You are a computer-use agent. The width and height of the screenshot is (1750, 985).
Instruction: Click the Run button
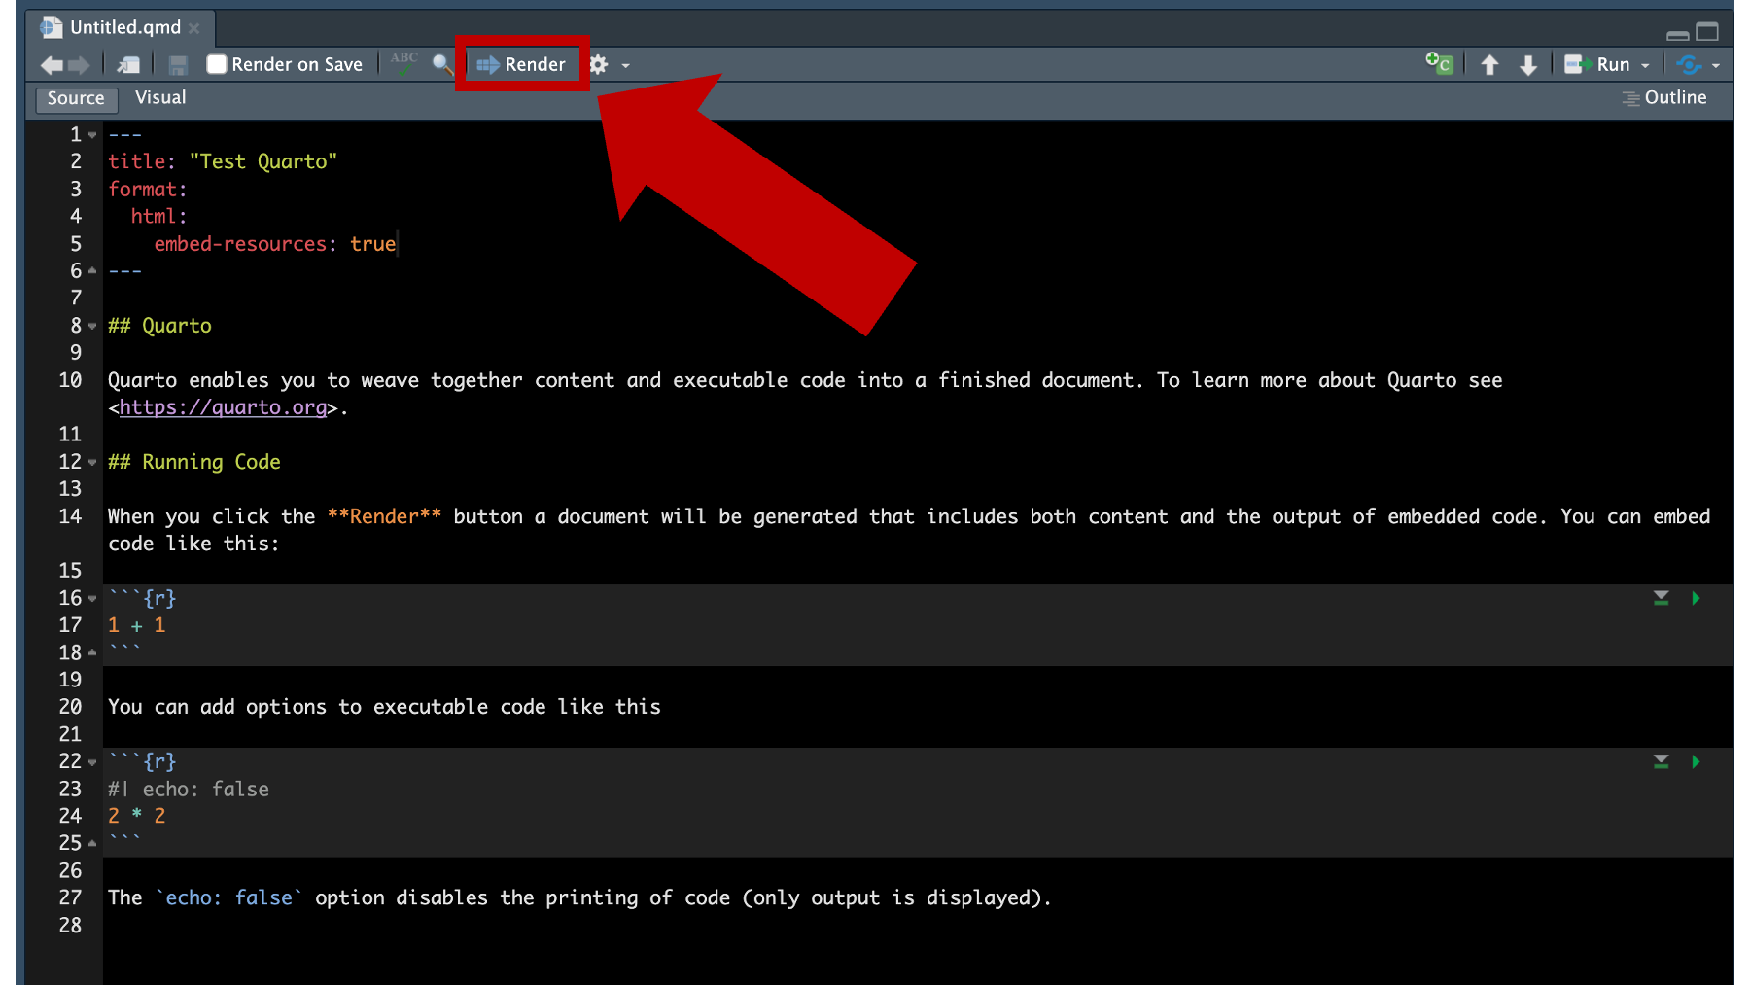pyautogui.click(x=1597, y=64)
